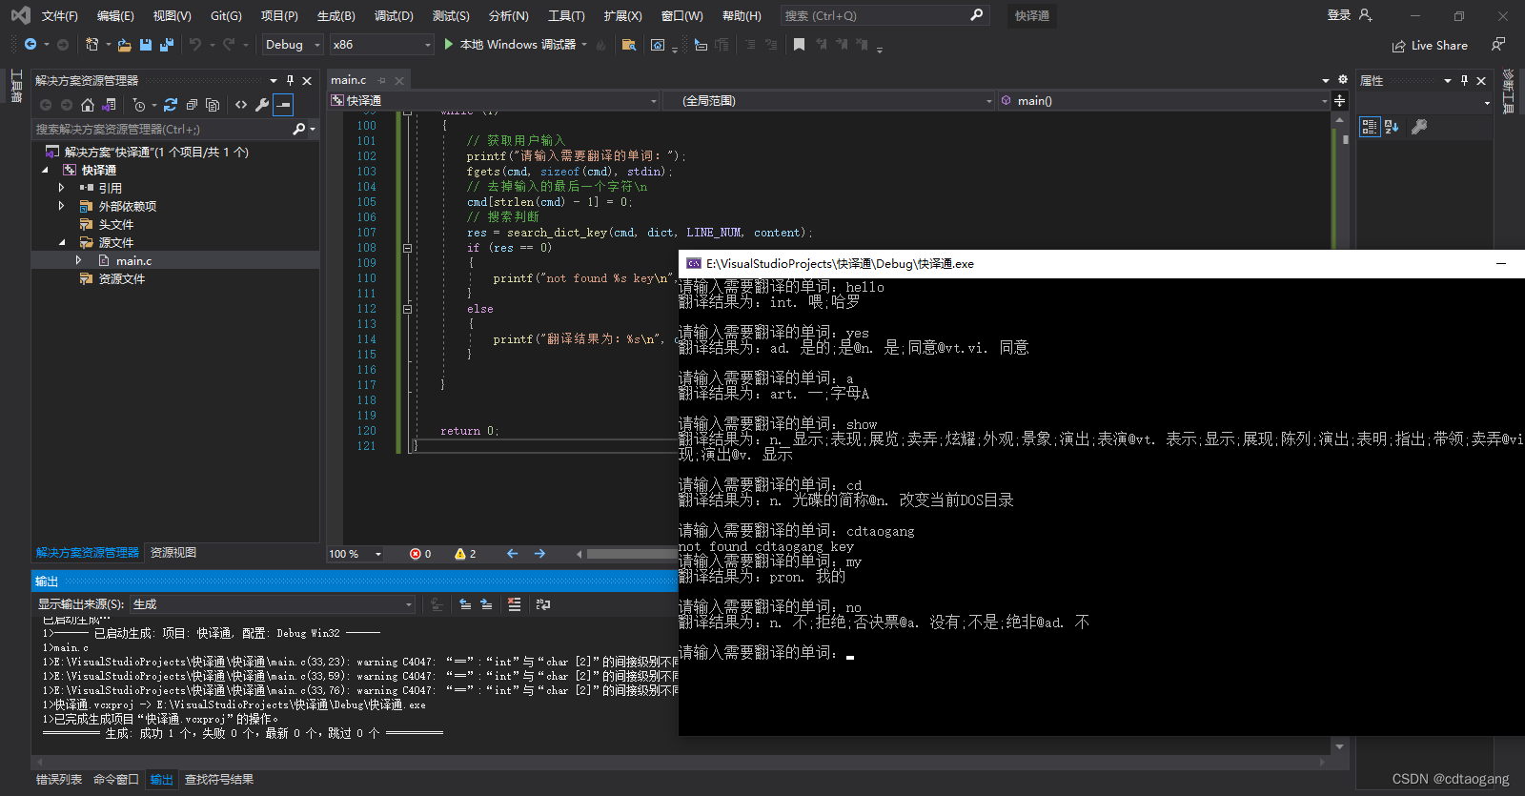Image resolution: width=1525 pixels, height=796 pixels.
Task: Open the 文件(F) menu
Action: click(59, 16)
